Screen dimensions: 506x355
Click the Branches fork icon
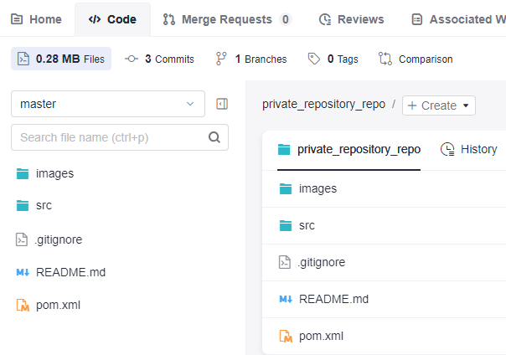pyautogui.click(x=221, y=59)
